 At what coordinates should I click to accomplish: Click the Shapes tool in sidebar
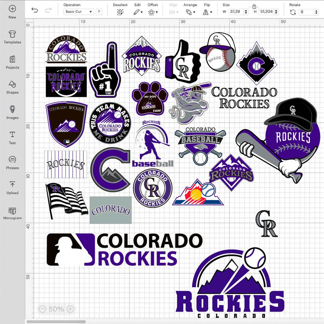[12, 86]
